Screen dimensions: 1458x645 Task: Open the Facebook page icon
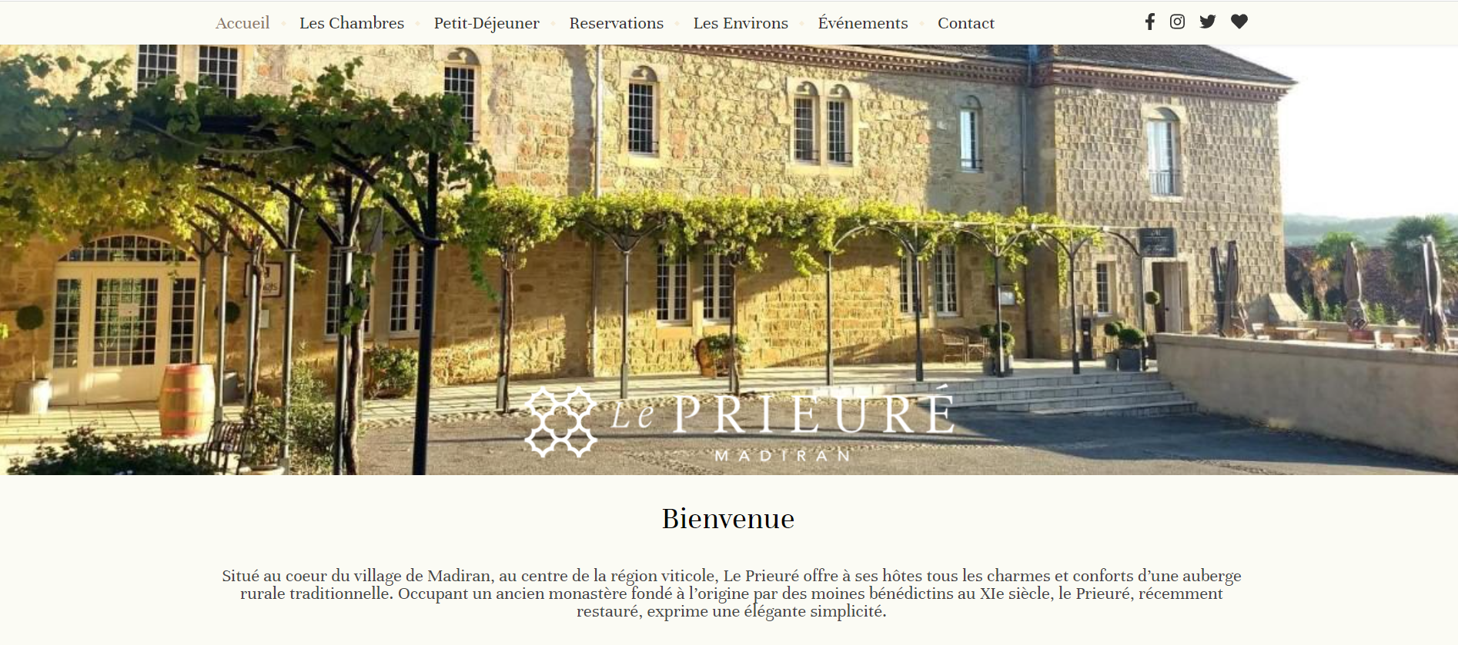pyautogui.click(x=1149, y=22)
